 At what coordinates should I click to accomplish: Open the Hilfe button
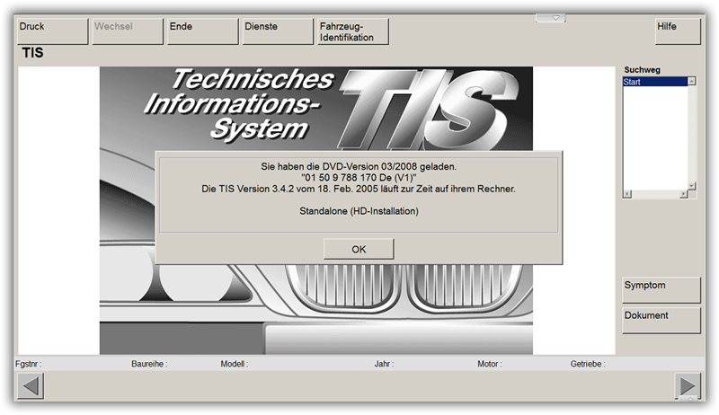coord(678,31)
